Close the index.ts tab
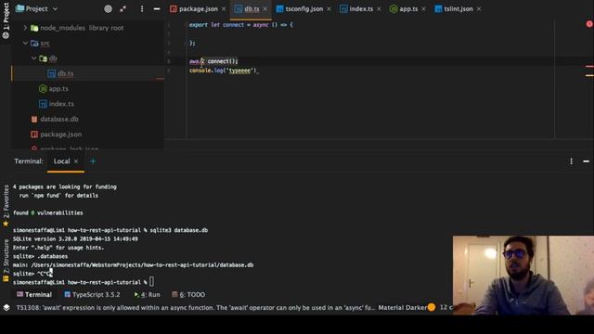 tap(379, 8)
